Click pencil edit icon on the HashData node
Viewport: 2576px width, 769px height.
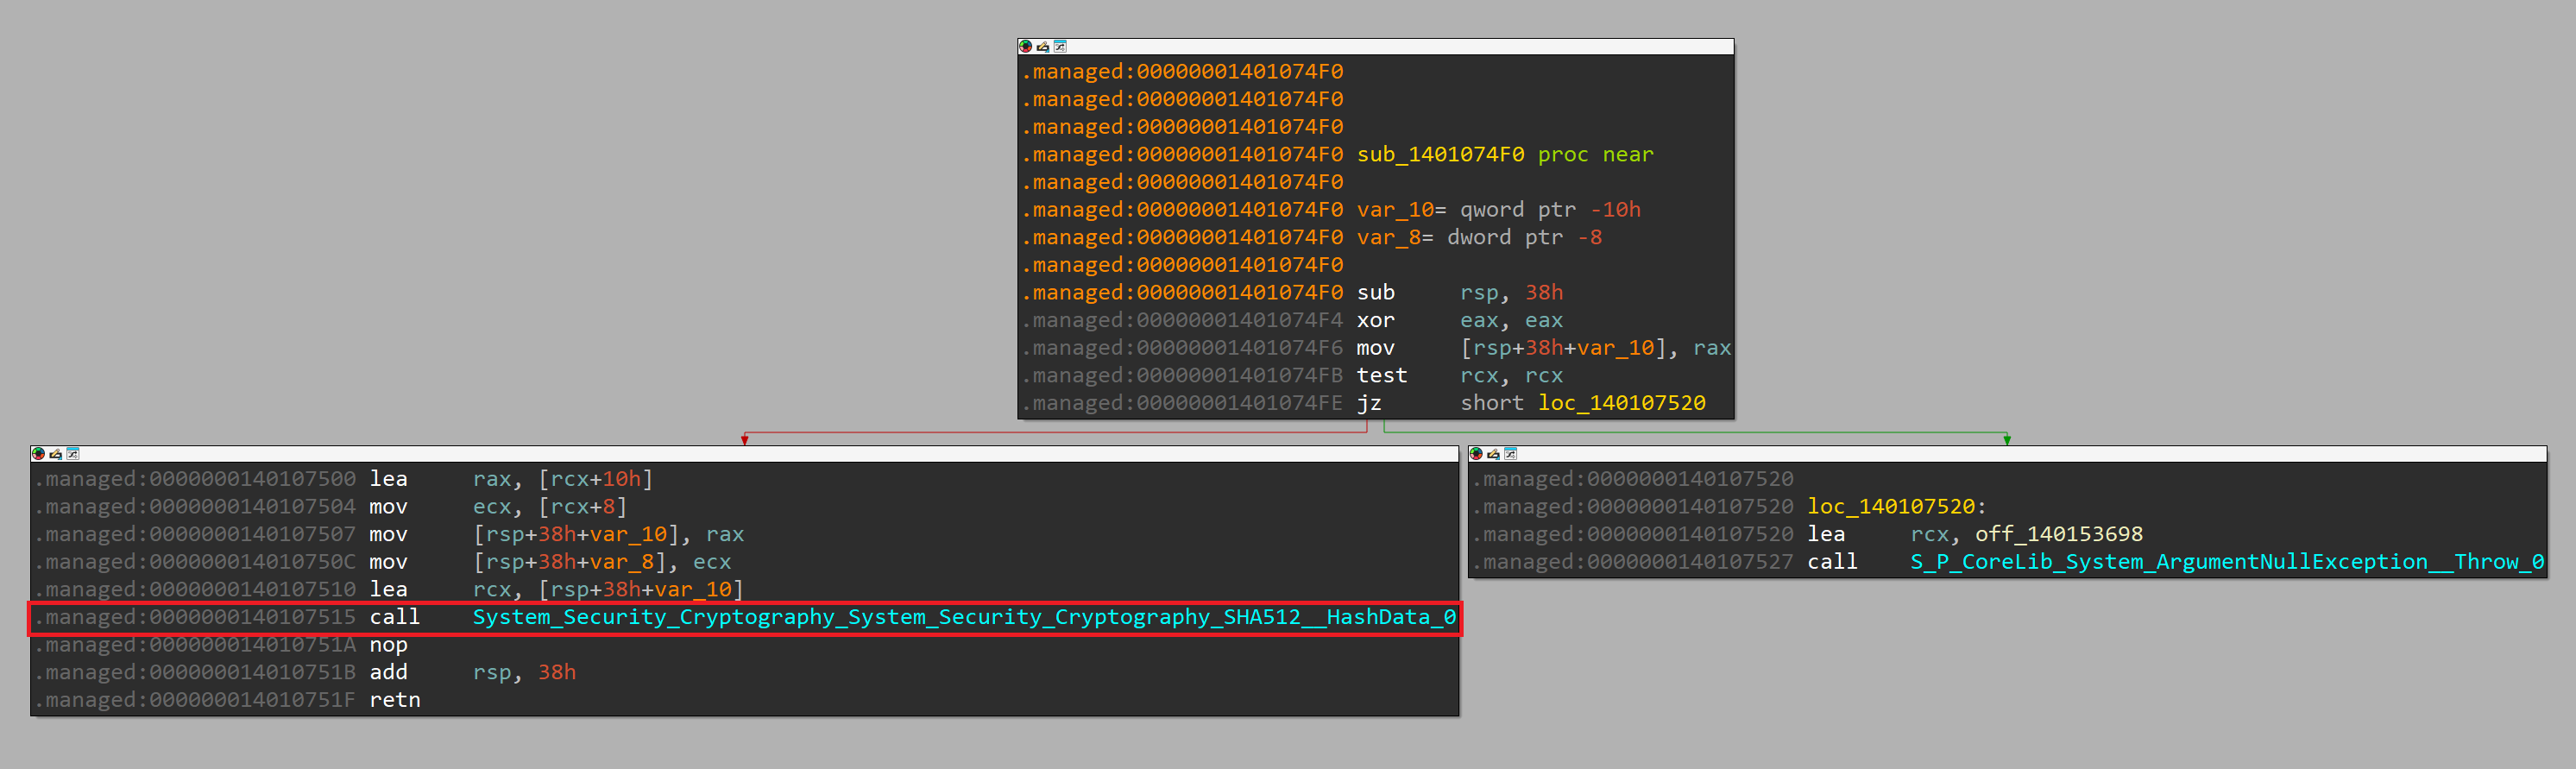[x=56, y=454]
